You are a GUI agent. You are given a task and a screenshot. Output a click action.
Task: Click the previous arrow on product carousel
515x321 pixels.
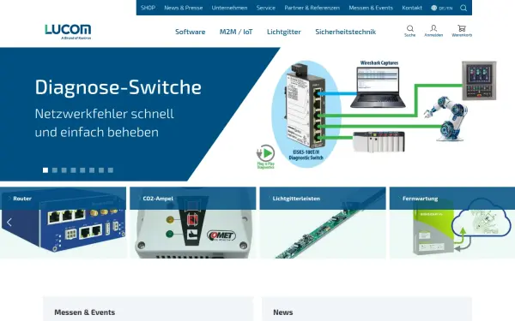pyautogui.click(x=9, y=223)
